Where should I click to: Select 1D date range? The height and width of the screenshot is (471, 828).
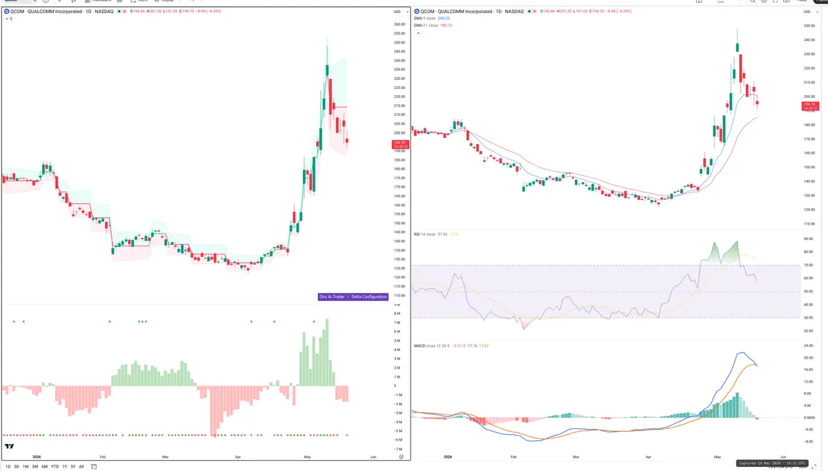(x=8, y=467)
